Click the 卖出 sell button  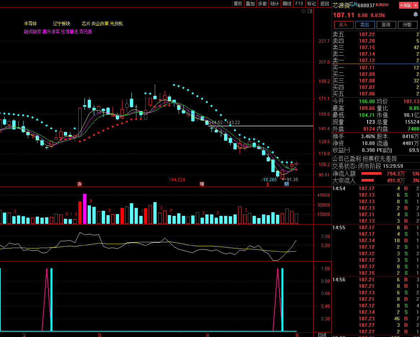click(x=365, y=25)
